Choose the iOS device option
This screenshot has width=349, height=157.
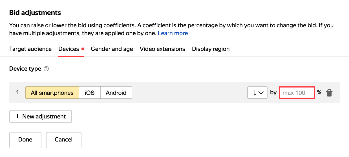tap(90, 93)
